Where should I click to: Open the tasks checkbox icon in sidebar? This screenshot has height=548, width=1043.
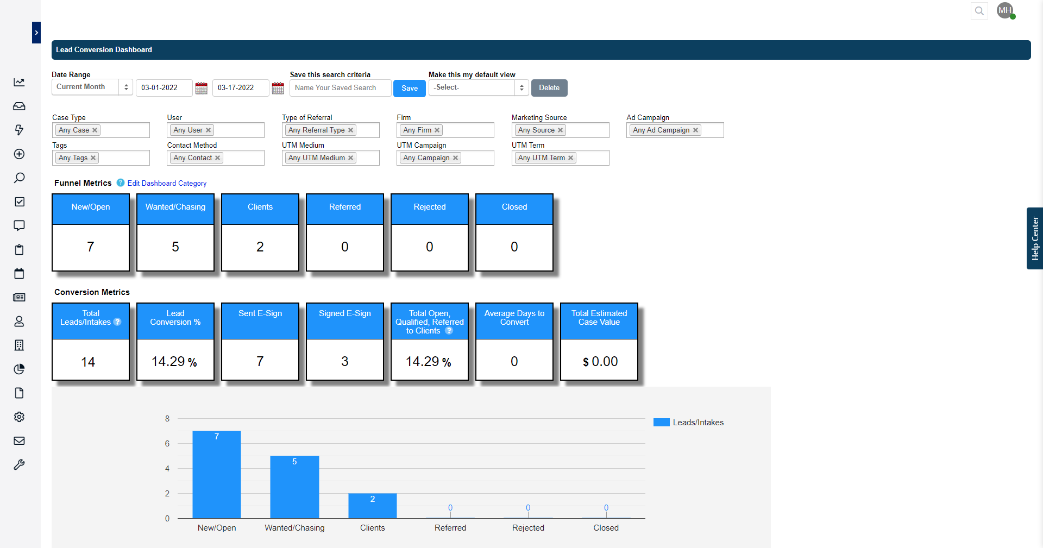20,201
